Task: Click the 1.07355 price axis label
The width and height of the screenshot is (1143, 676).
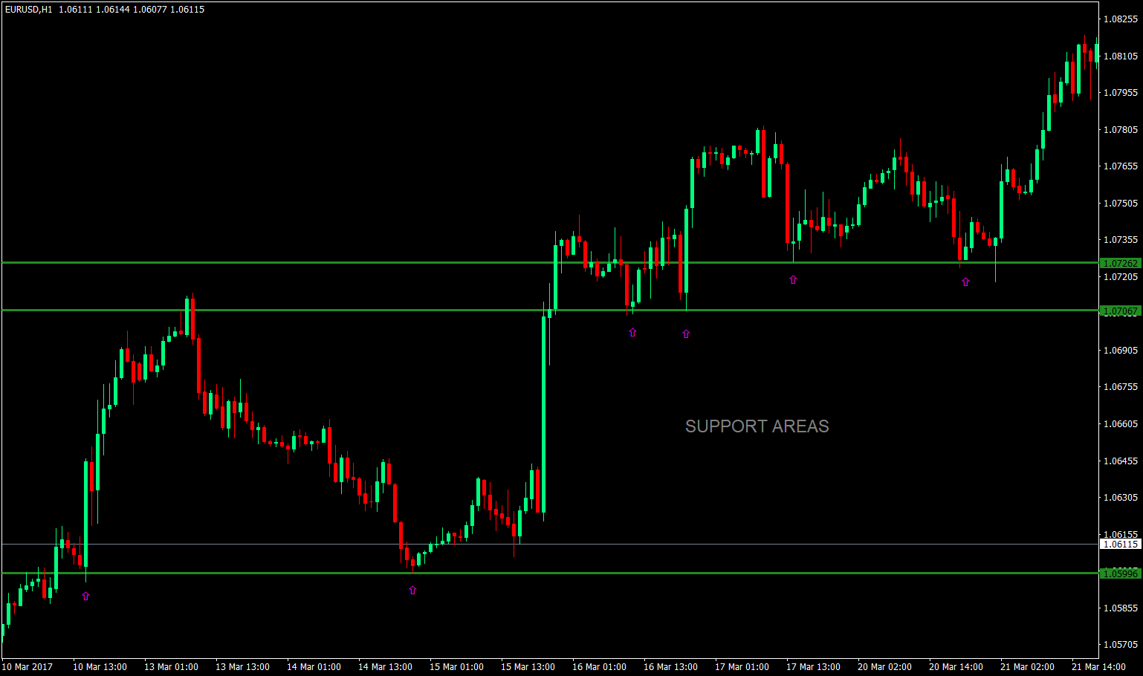Action: (x=1121, y=240)
